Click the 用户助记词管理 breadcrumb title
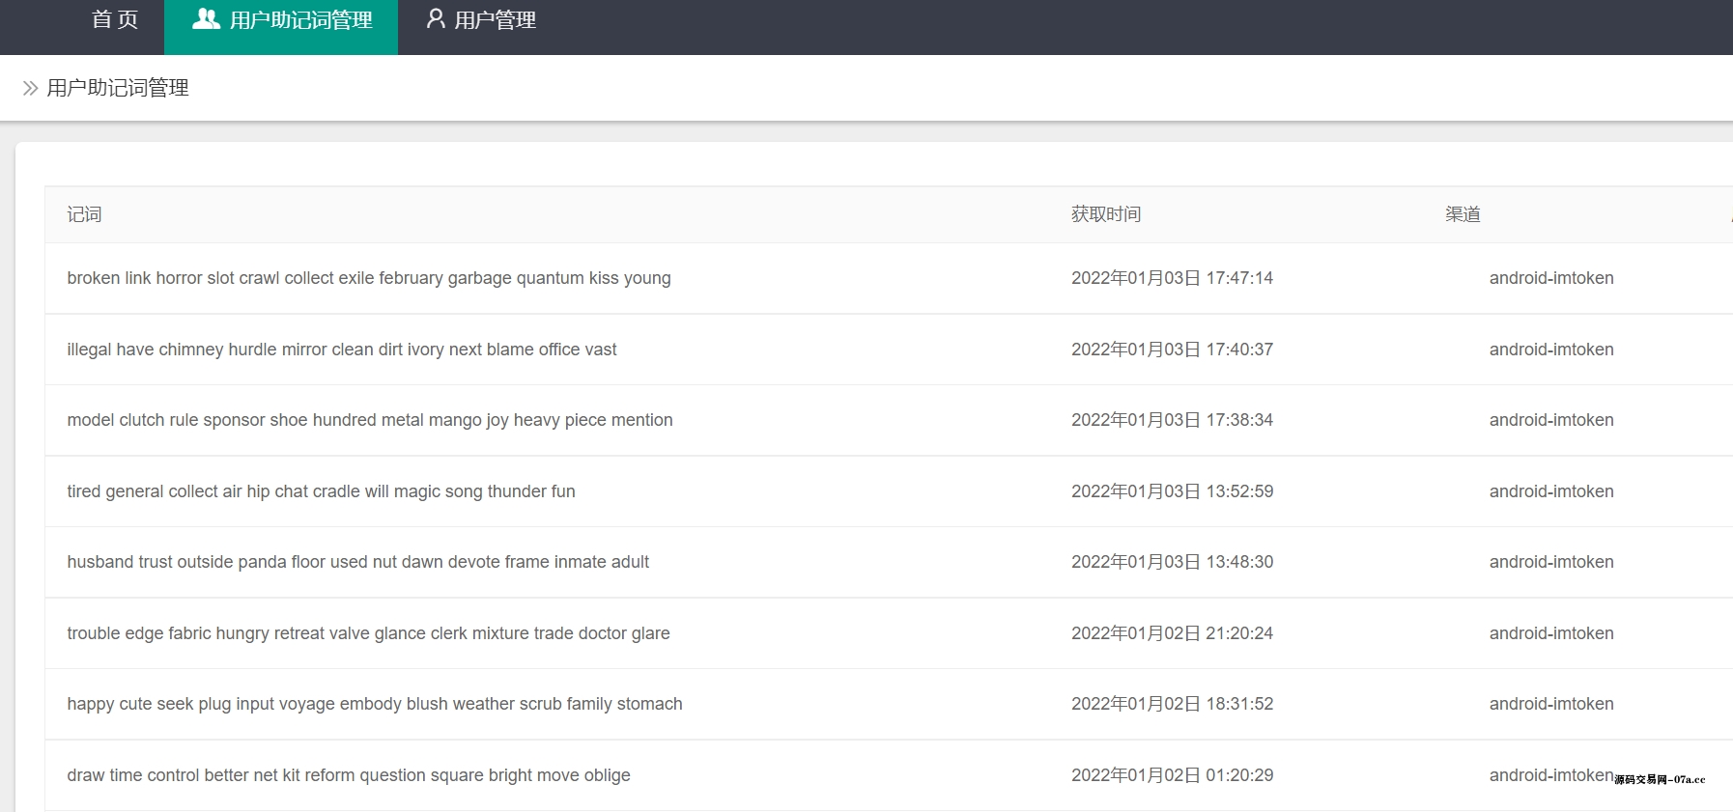This screenshot has height=812, width=1733. pos(118,88)
